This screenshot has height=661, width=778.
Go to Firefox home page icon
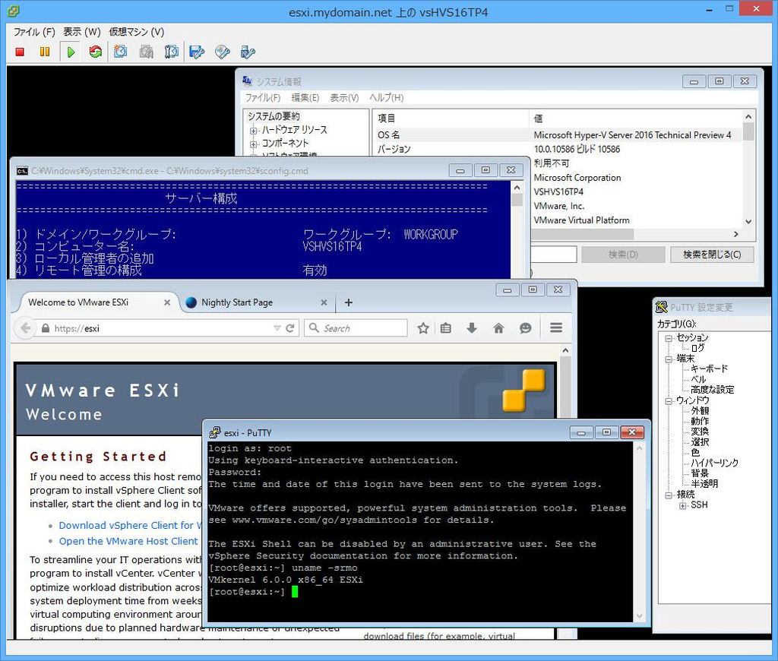(498, 328)
